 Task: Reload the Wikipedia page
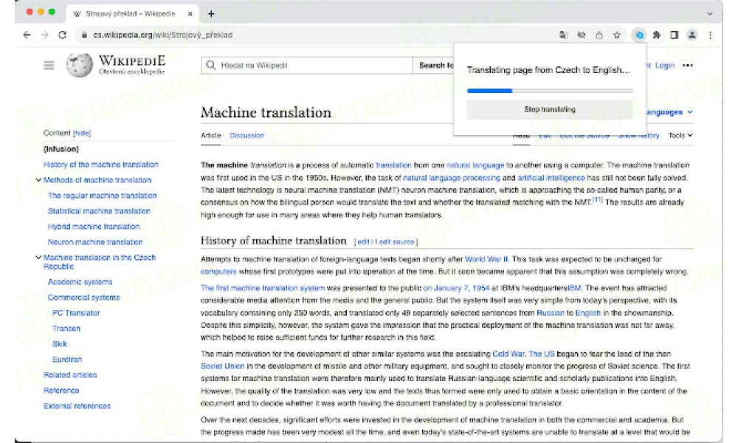(x=62, y=35)
